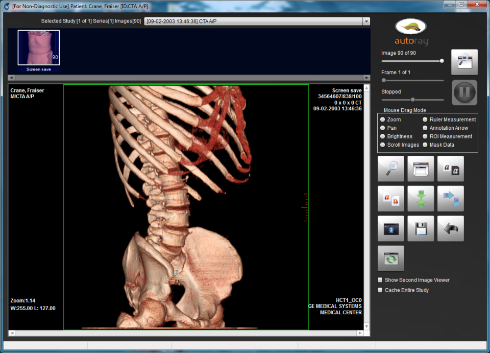490x353 pixels.
Task: Select the magnifying glass zoom tool
Action: pyautogui.click(x=390, y=169)
